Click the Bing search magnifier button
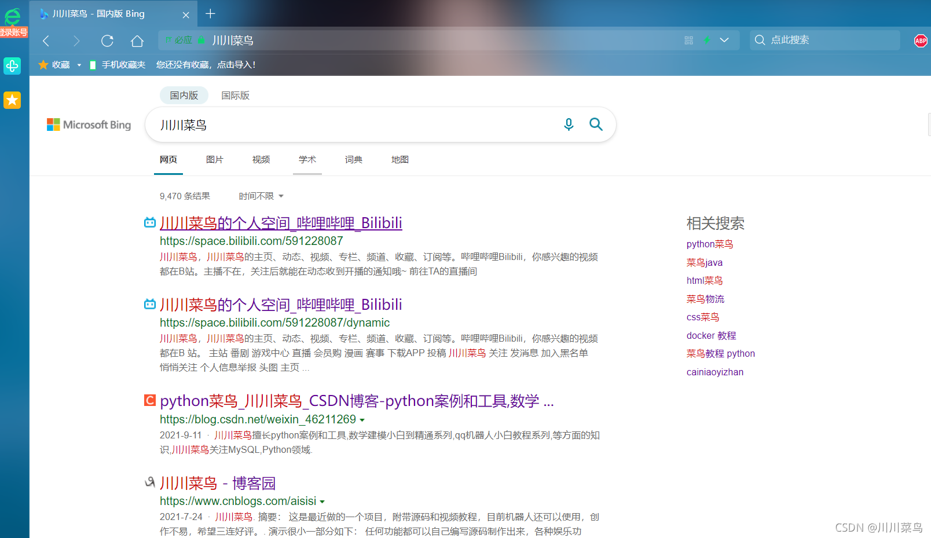The height and width of the screenshot is (538, 931). click(x=596, y=124)
